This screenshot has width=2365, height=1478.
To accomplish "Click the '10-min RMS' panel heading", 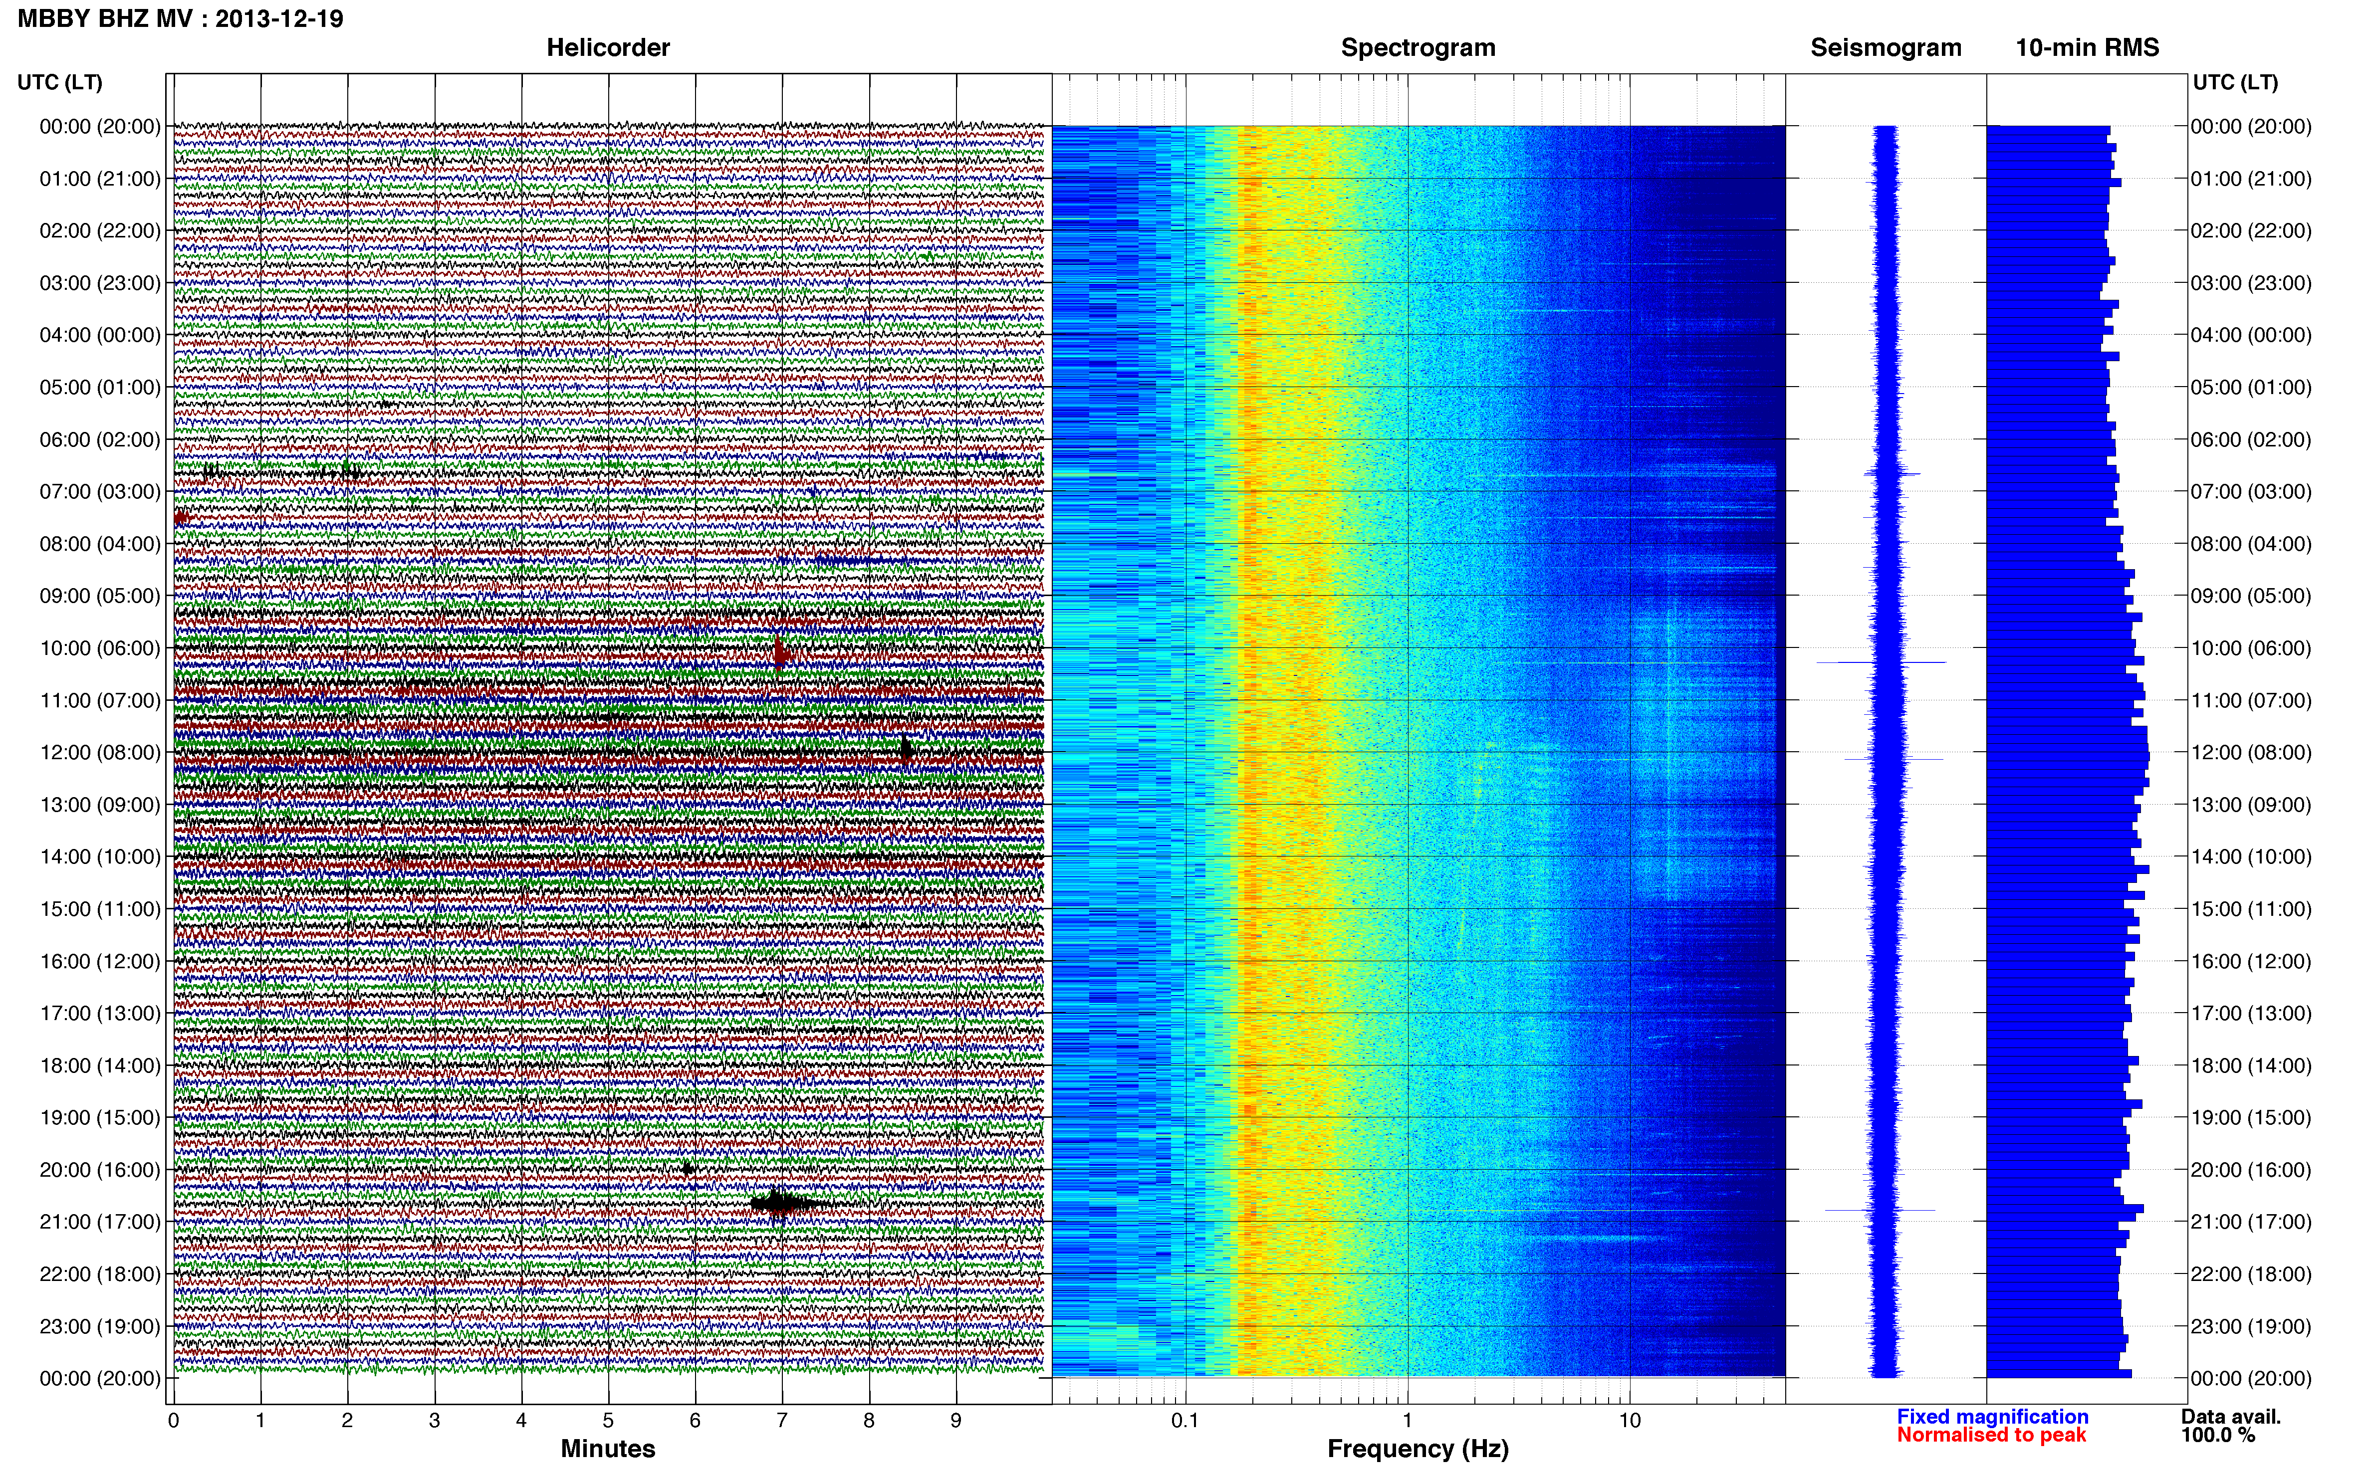I will (x=2088, y=48).
